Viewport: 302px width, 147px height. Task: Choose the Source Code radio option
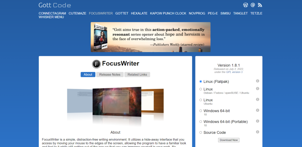click(201, 132)
